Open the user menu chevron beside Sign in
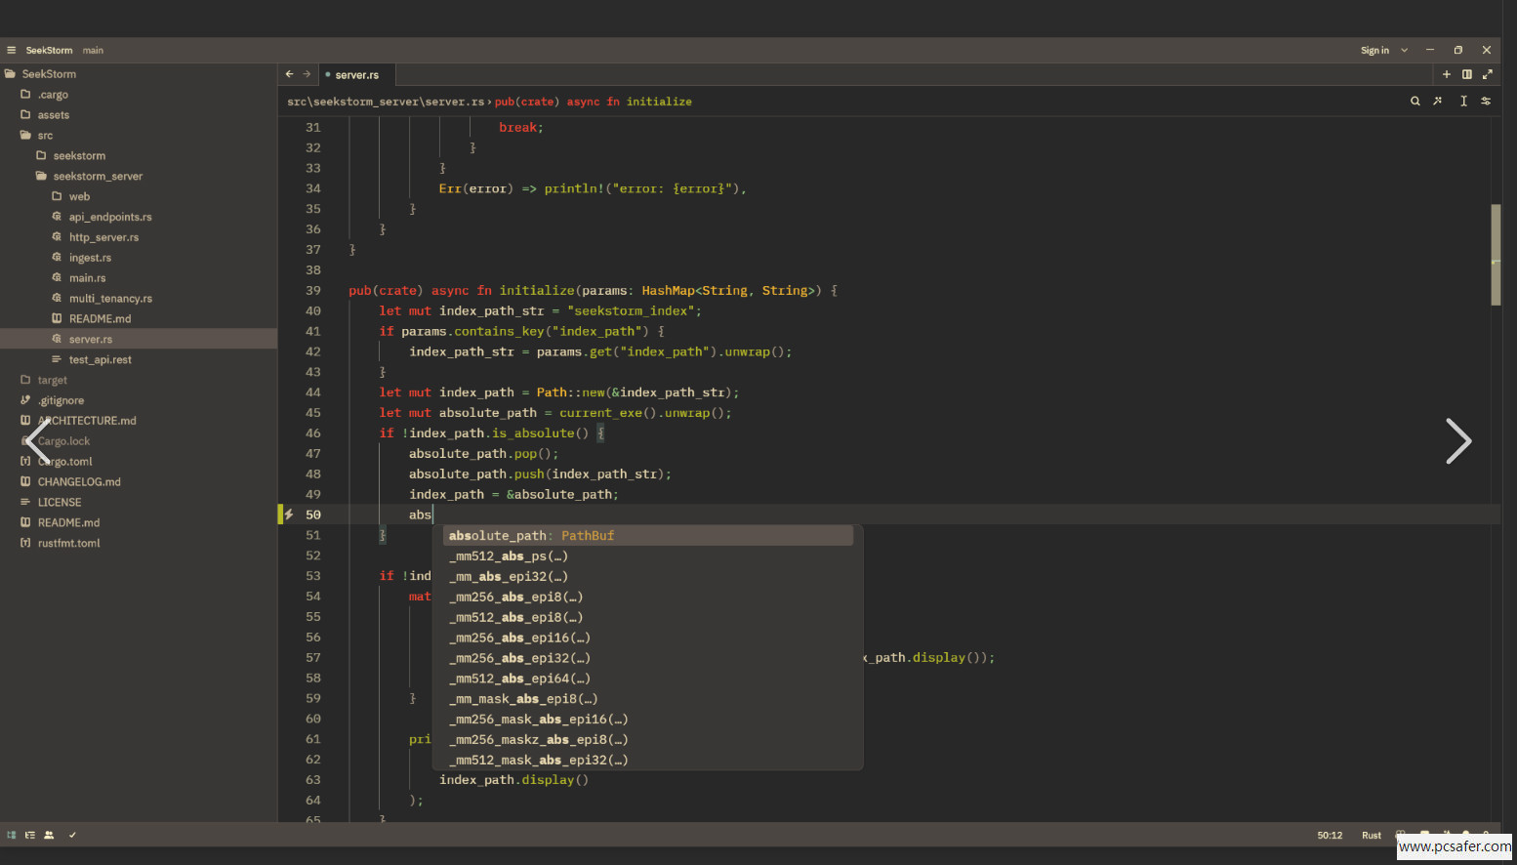1517x865 pixels. (x=1405, y=50)
